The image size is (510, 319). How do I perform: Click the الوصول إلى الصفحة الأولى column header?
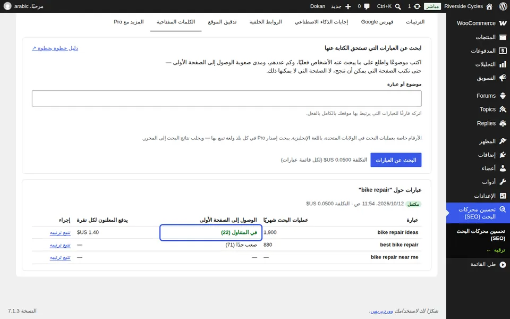tap(228, 220)
